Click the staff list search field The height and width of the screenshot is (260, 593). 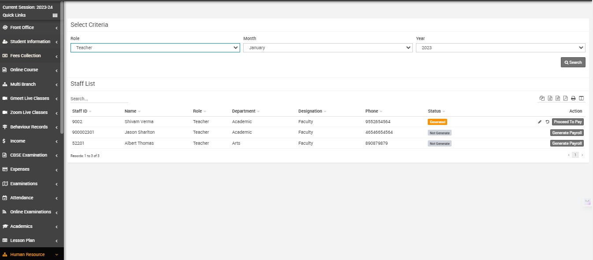[x=99, y=99]
